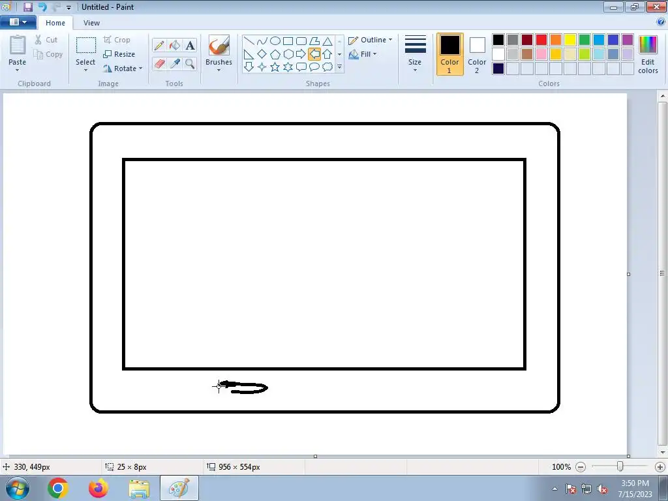The height and width of the screenshot is (501, 668).
Task: Pick the yellow color swatch
Action: (x=570, y=40)
